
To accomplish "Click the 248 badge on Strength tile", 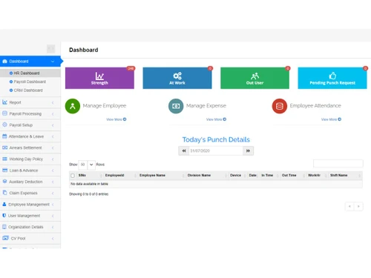I will click(131, 68).
